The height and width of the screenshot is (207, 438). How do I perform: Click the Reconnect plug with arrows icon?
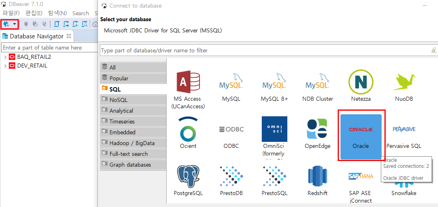pos(35,24)
